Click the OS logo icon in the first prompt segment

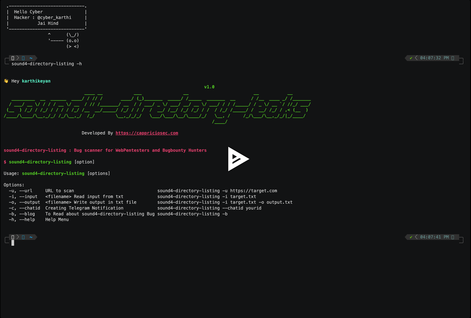13,58
